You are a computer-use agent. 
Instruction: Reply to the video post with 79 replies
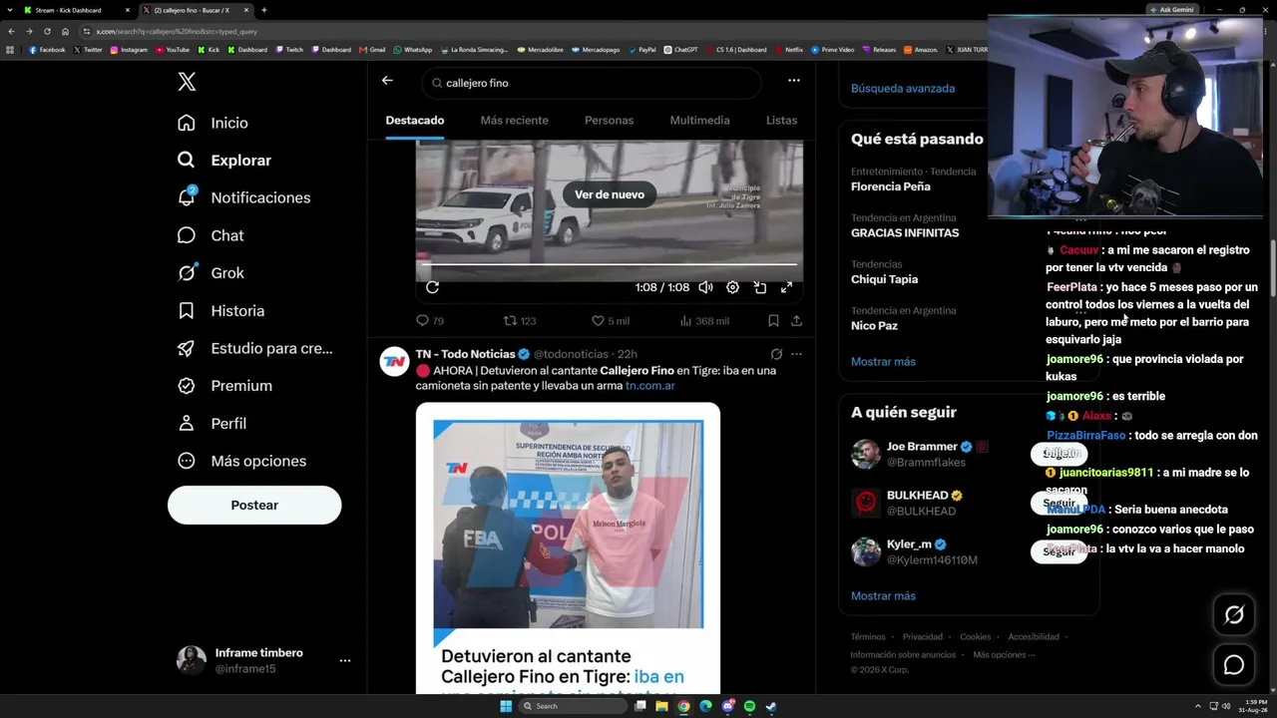coord(429,321)
